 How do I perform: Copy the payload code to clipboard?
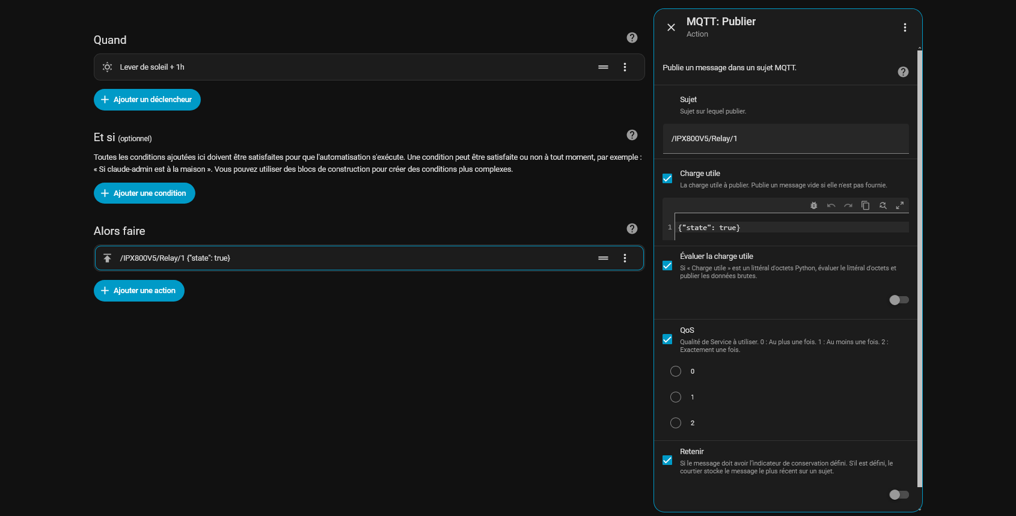(865, 205)
